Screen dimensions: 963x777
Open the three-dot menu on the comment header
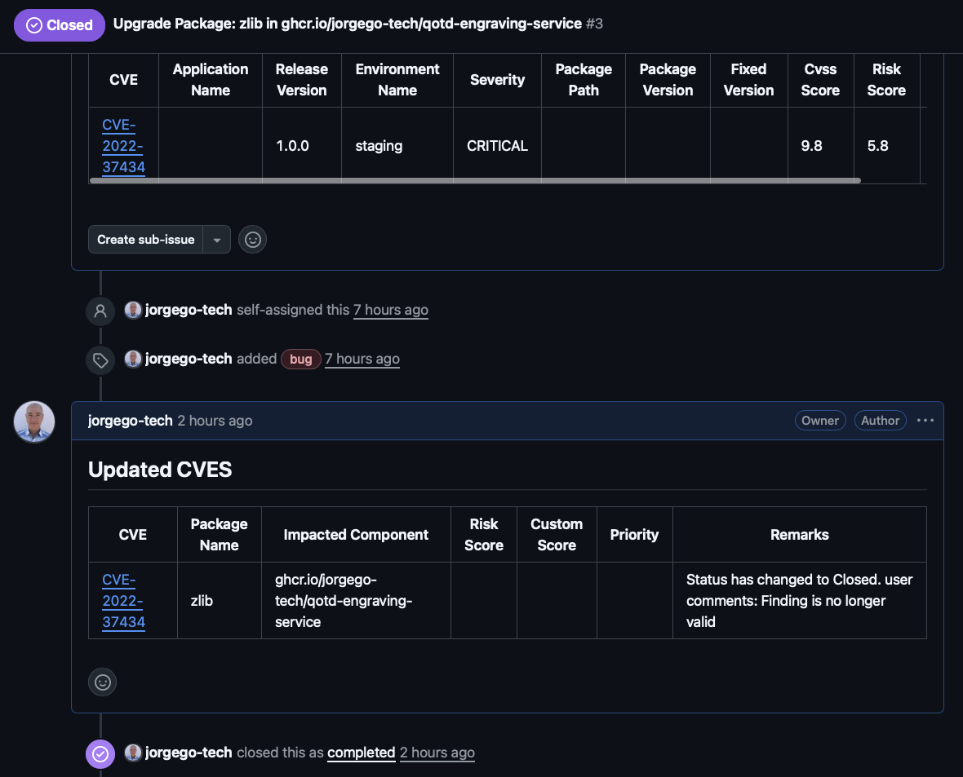925,421
